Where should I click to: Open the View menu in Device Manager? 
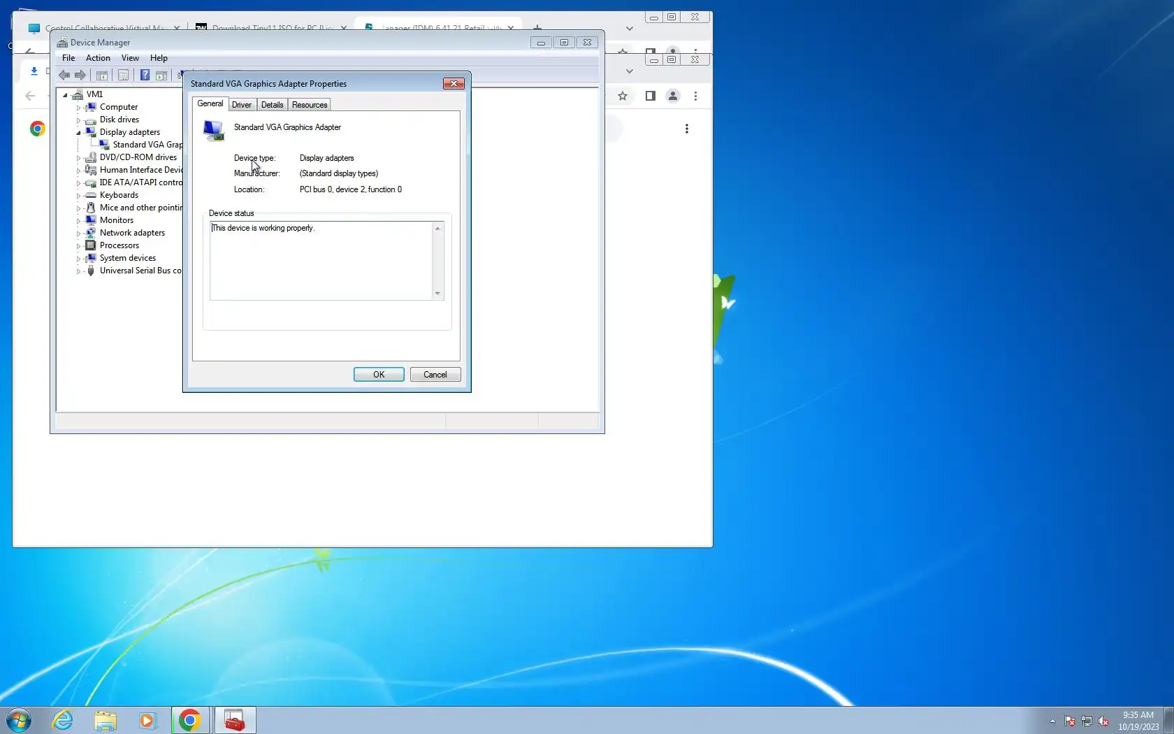point(130,58)
